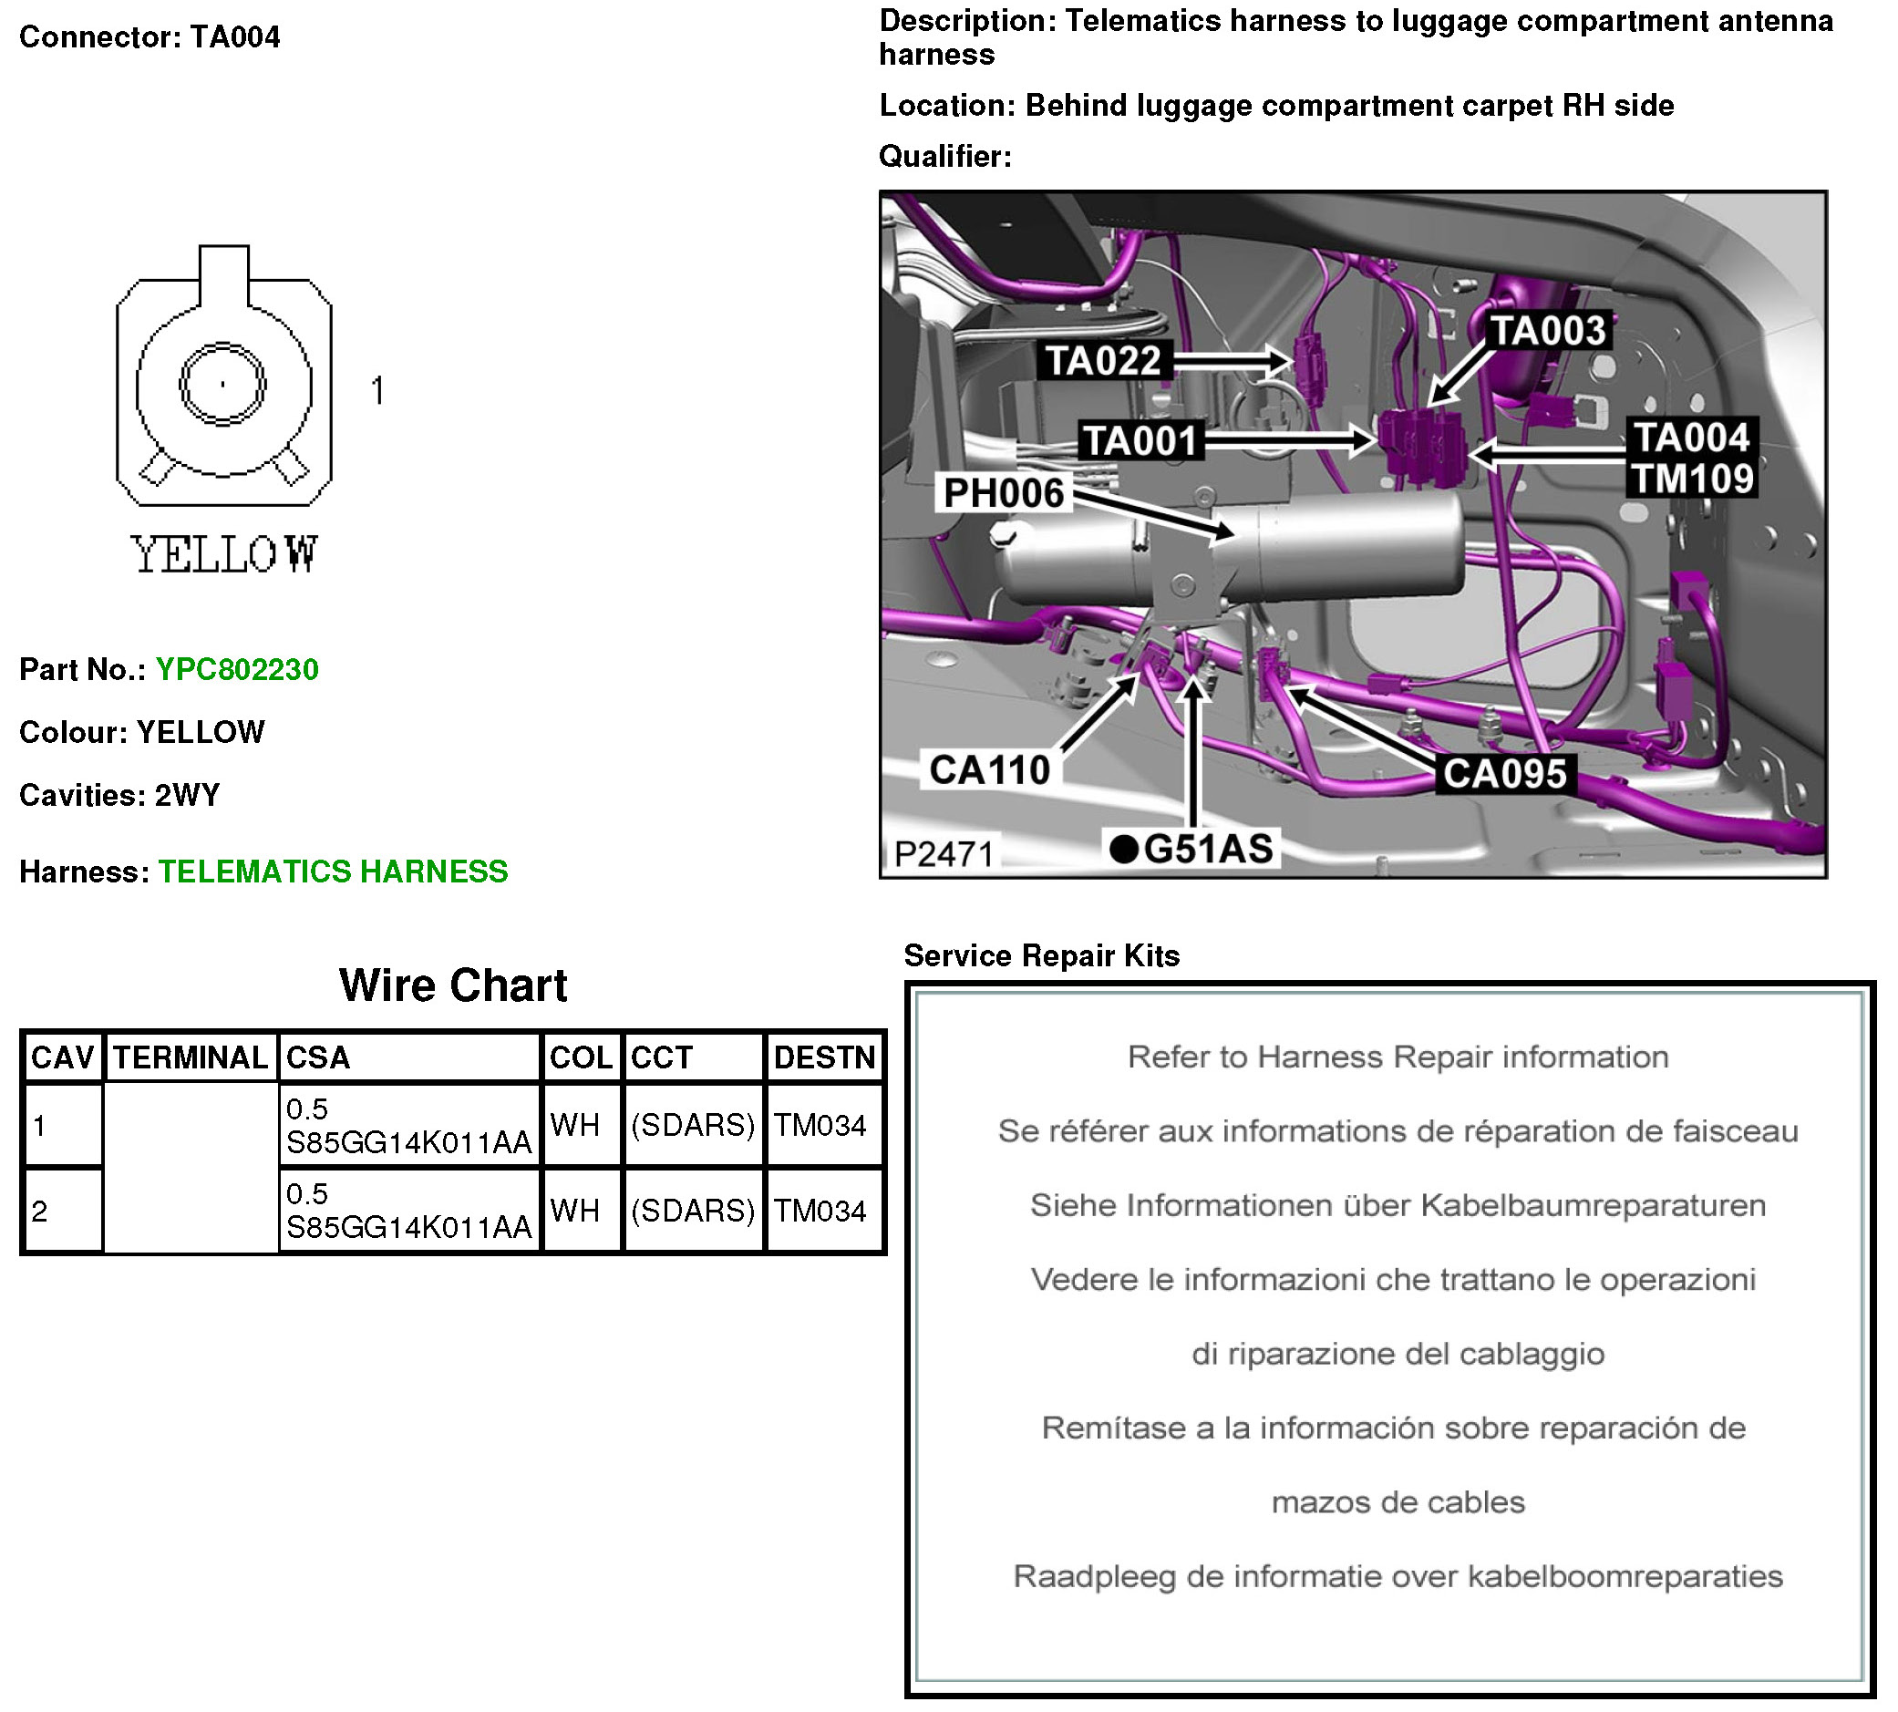Click the TA001 connector label
The image size is (1898, 1712).
tap(1140, 440)
